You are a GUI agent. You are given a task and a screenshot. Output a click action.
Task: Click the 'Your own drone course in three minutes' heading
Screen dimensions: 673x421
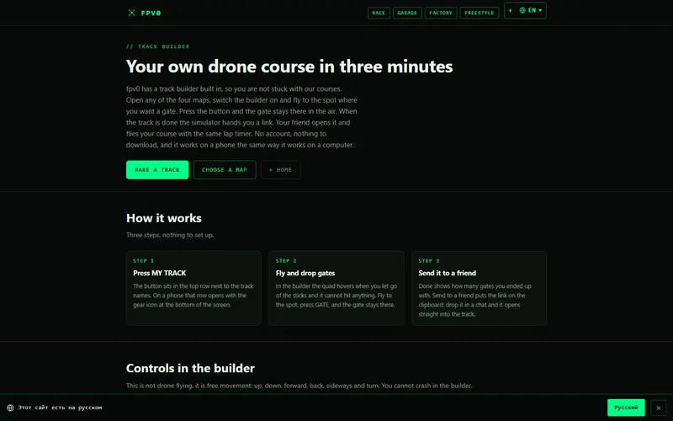(x=289, y=67)
